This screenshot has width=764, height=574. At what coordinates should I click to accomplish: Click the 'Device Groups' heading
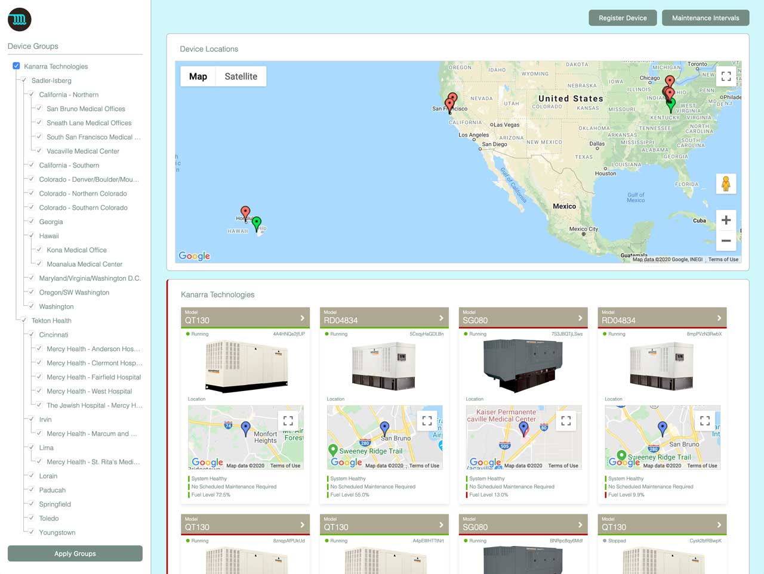[x=33, y=46]
